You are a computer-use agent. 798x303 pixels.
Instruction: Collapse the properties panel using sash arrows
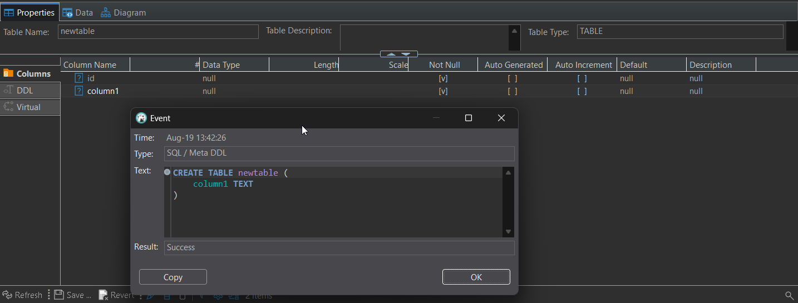click(x=398, y=54)
